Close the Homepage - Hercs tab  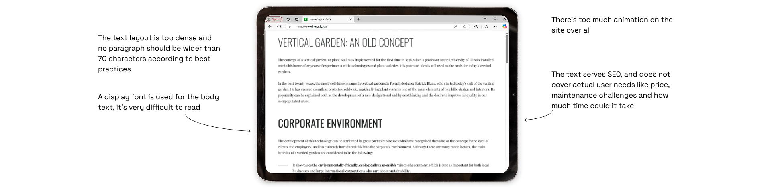(351, 19)
